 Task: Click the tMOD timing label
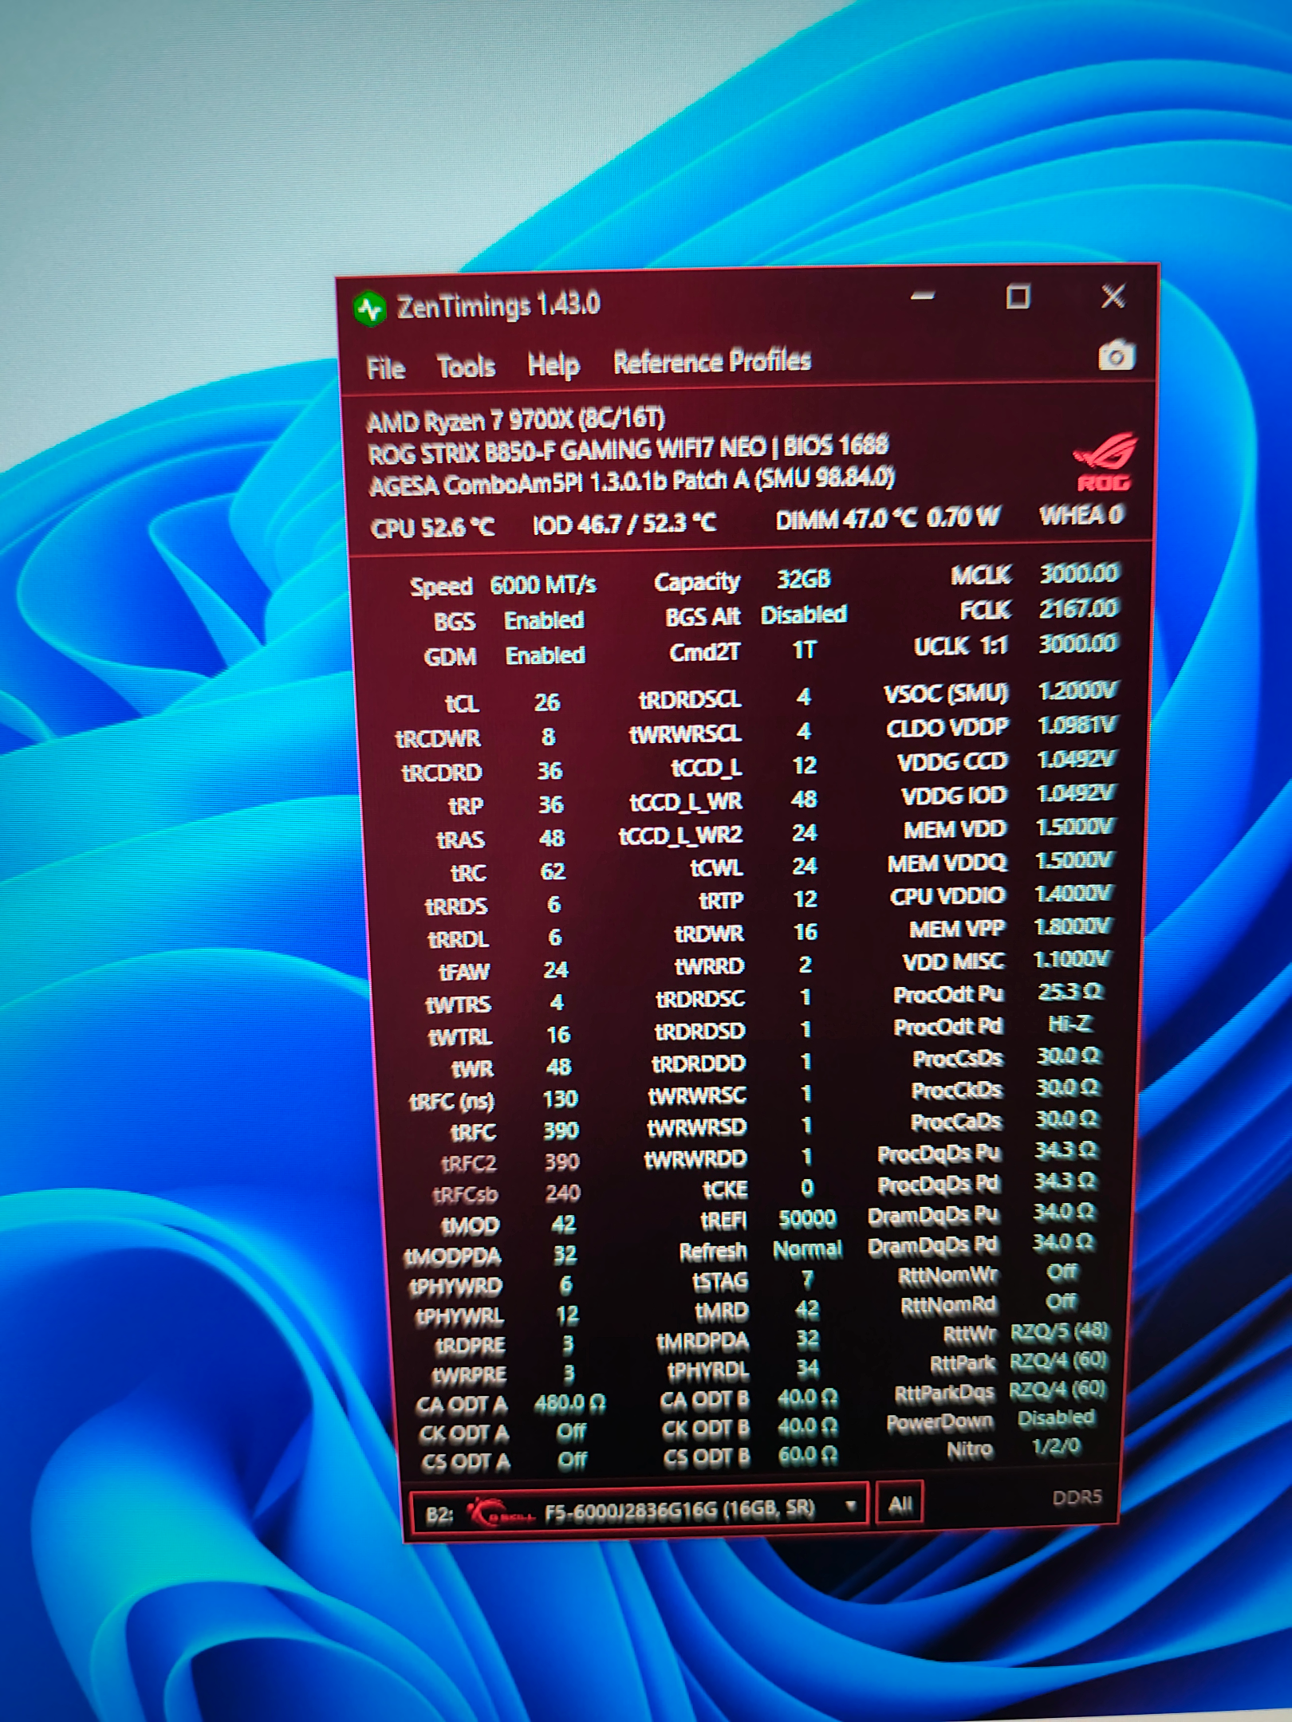pos(471,1225)
